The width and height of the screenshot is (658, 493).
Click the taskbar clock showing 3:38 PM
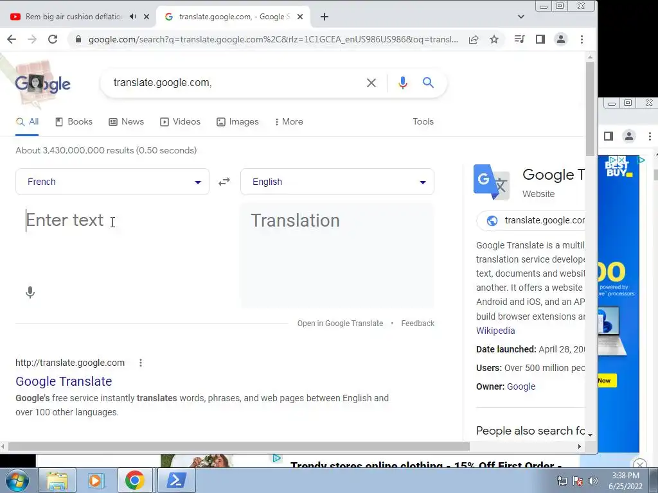(625, 481)
